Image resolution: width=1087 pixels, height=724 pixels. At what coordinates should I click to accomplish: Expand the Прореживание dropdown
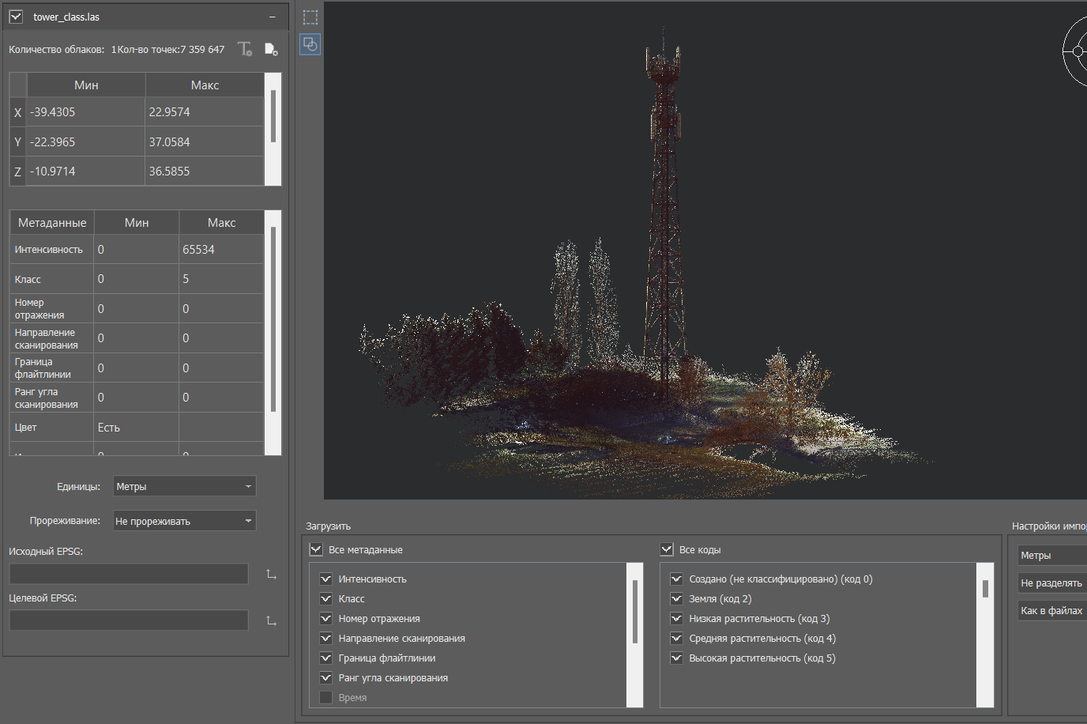184,521
